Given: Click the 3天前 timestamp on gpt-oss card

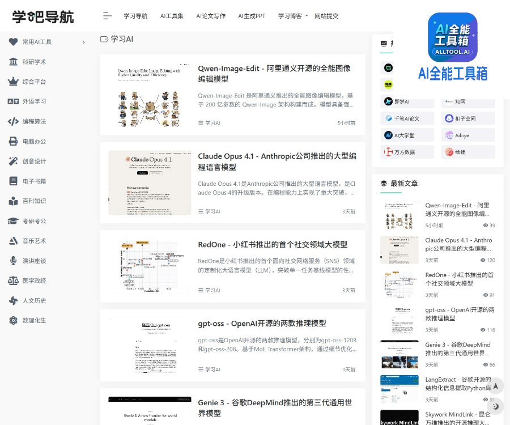Looking at the screenshot, I should click(348, 369).
